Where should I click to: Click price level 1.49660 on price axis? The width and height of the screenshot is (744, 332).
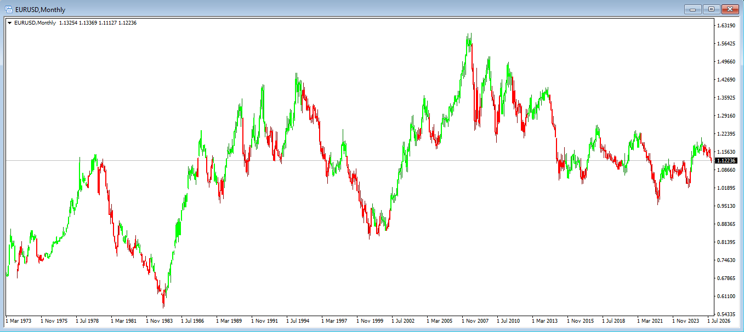pyautogui.click(x=726, y=62)
